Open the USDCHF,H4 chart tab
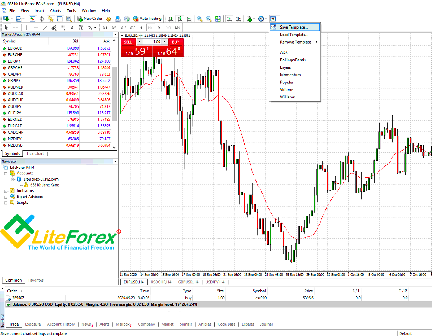Screen dimensions: 432x336 (161, 282)
